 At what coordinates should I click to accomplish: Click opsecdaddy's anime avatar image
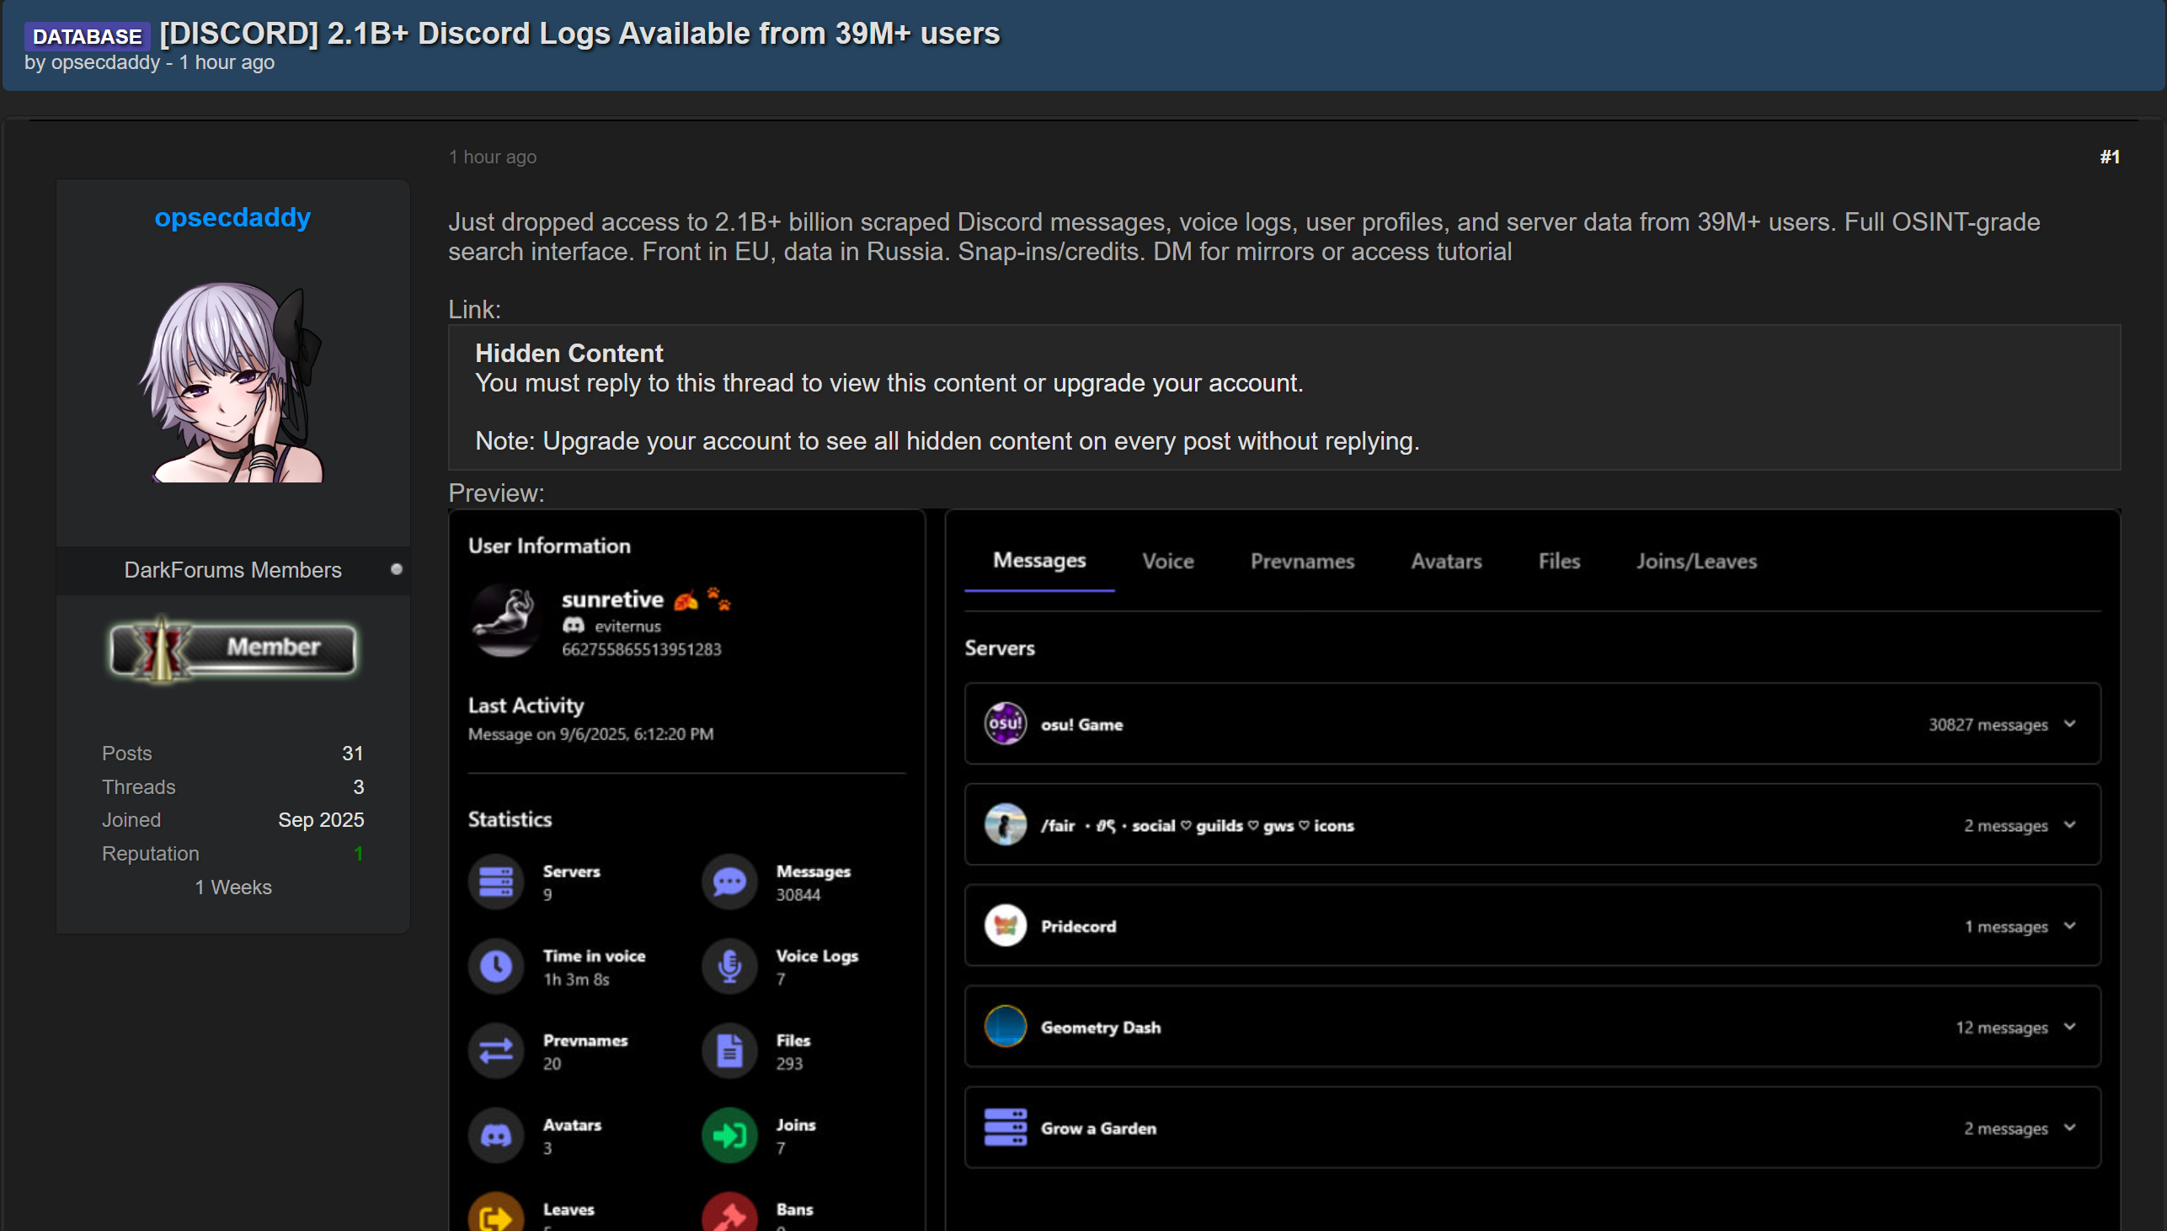(x=233, y=382)
